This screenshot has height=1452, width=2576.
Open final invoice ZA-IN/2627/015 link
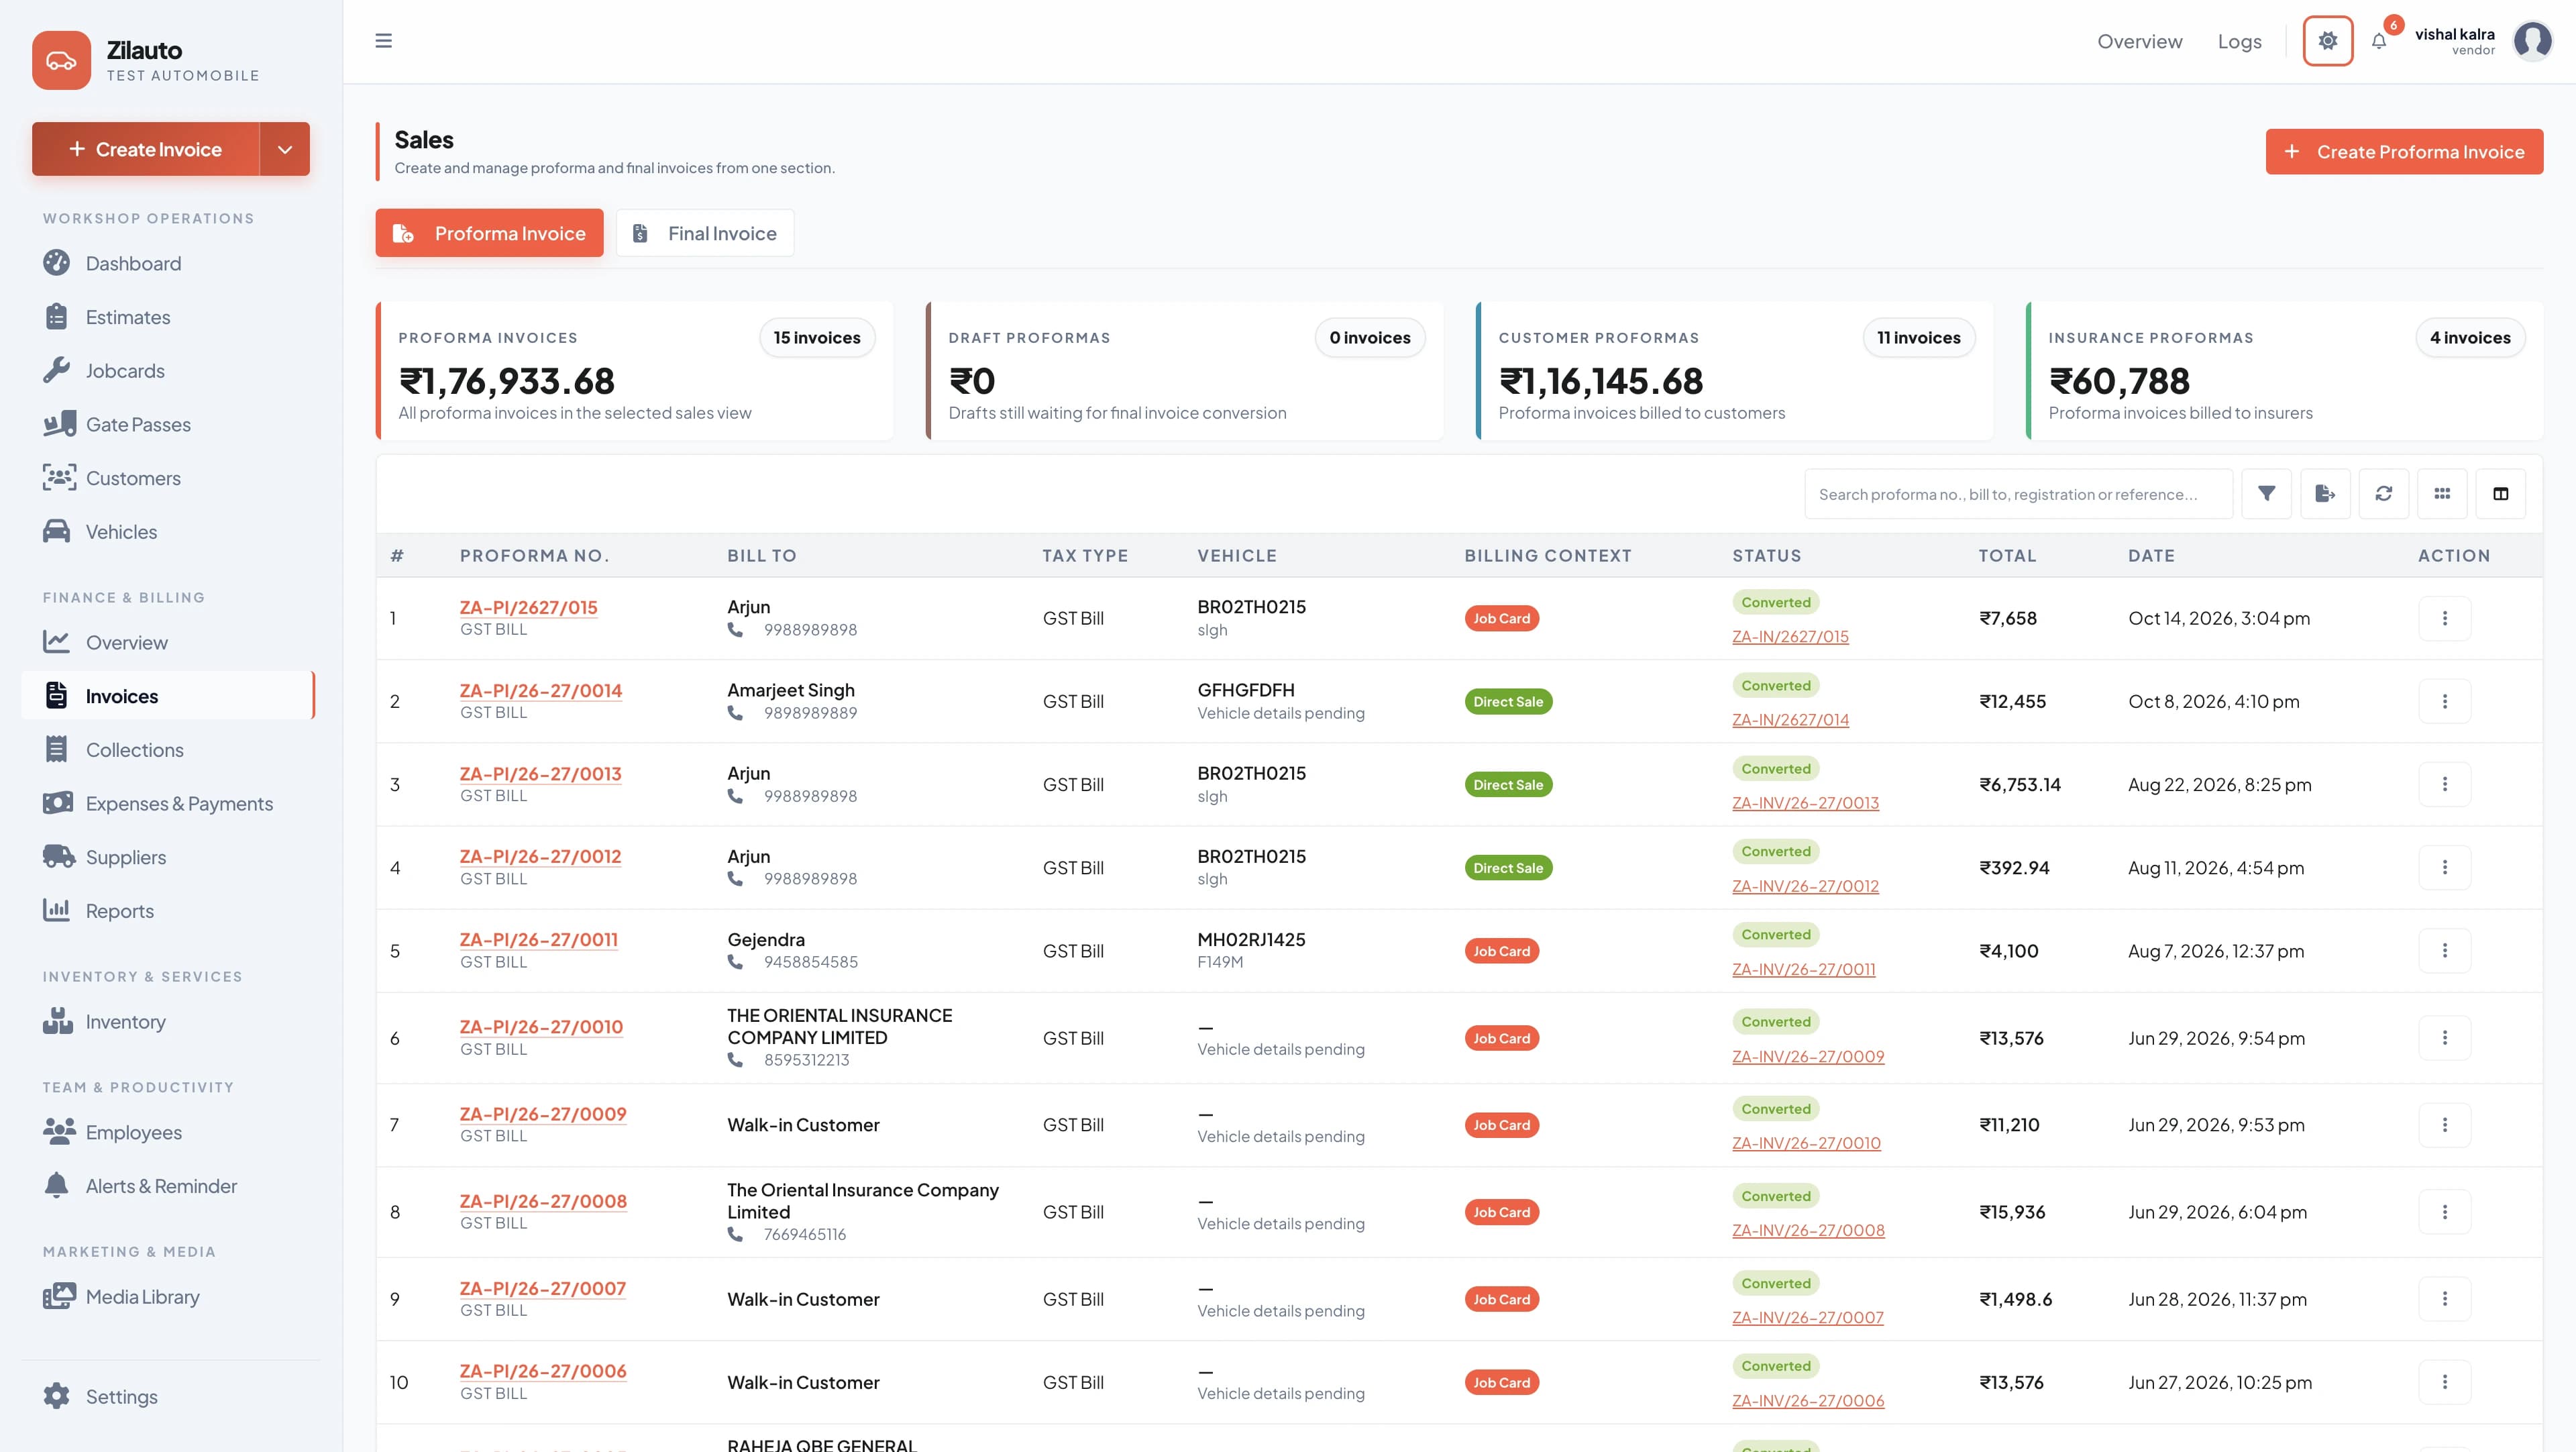1790,637
